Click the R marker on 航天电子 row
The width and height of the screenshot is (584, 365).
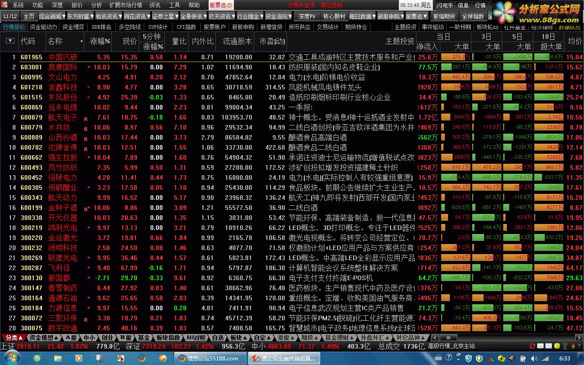pyautogui.click(x=85, y=119)
